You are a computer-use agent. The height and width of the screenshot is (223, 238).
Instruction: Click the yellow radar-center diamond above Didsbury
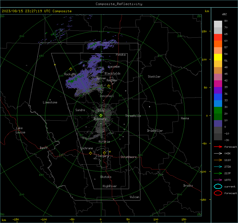pos(101,116)
